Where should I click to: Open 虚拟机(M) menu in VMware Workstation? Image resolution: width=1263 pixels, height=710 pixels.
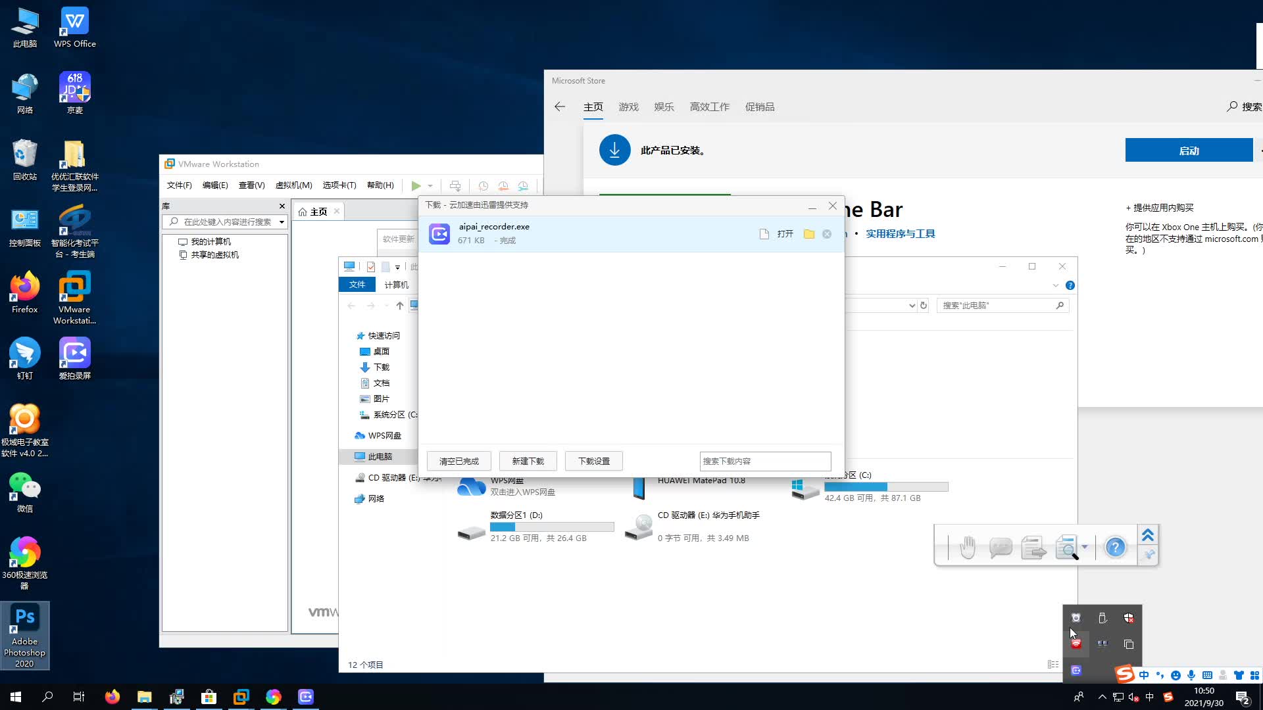(293, 185)
